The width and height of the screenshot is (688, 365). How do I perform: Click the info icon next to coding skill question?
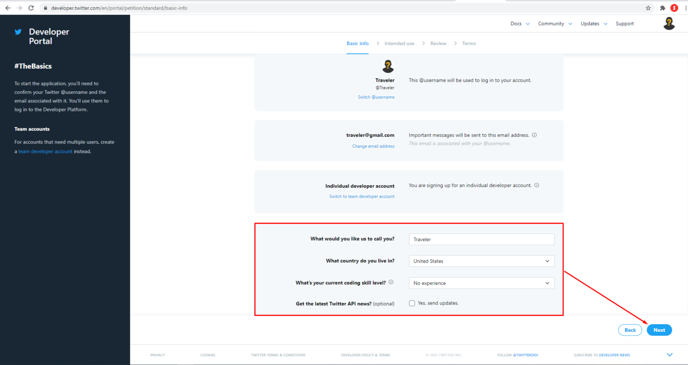[391, 282]
